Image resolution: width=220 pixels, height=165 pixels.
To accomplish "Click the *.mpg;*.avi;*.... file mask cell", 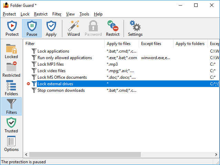I will (120, 71).
